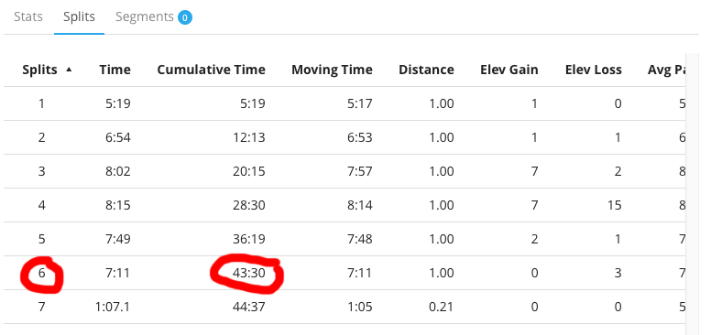Click circled cumulative time 43:30
The width and height of the screenshot is (711, 335).
[248, 273]
